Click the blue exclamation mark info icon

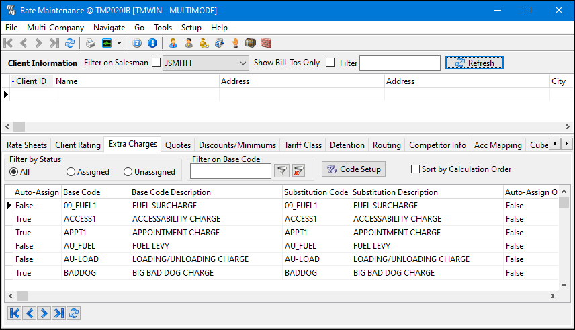coord(152,43)
